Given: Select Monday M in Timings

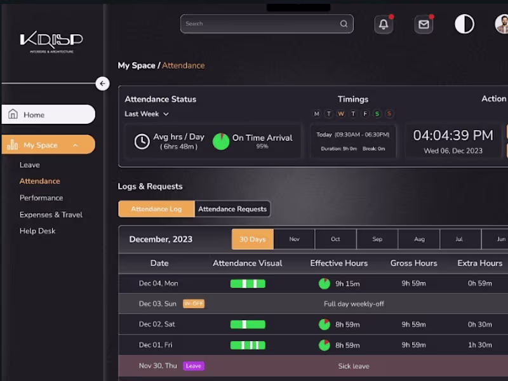Looking at the screenshot, I should click(316, 114).
